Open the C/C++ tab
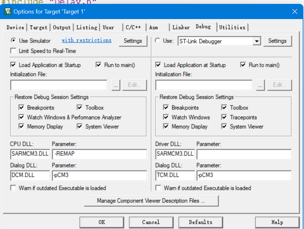Image resolution: width=304 pixels, height=229 pixels. (x=134, y=27)
